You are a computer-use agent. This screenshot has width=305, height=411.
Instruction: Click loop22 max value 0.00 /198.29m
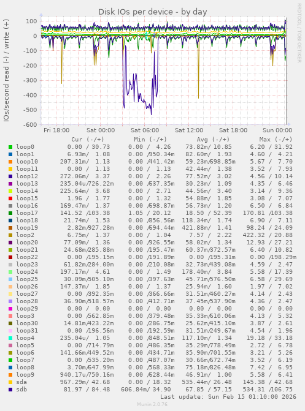pos(273,257)
